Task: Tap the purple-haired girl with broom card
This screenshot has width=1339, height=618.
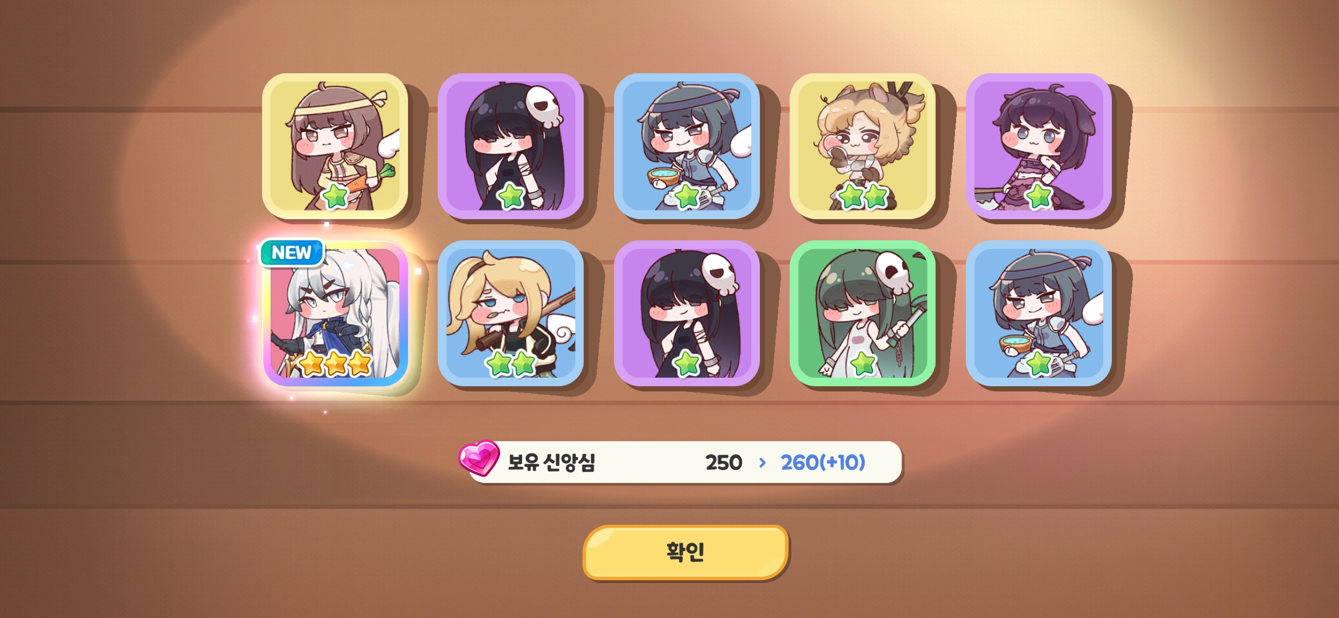Action: coord(1039,146)
